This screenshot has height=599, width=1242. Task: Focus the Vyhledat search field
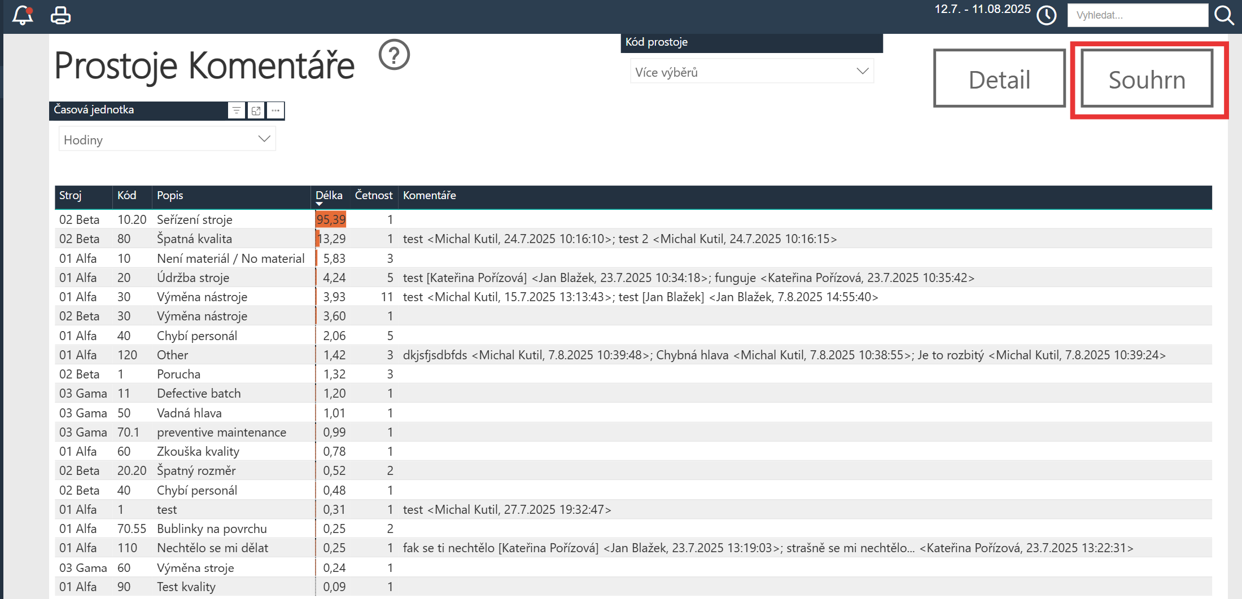(x=1138, y=15)
